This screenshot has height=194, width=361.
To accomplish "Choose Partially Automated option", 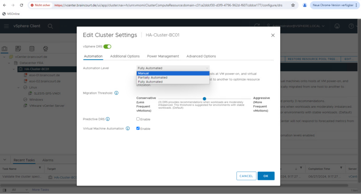I will [173, 78].
